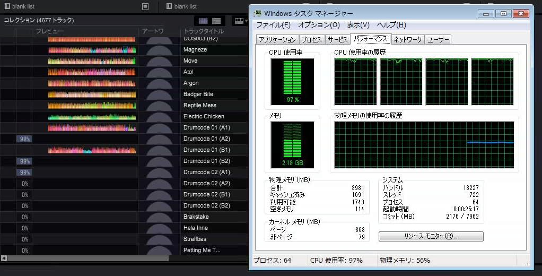Select the Move track title
This screenshot has height=276, width=542.
(190, 61)
